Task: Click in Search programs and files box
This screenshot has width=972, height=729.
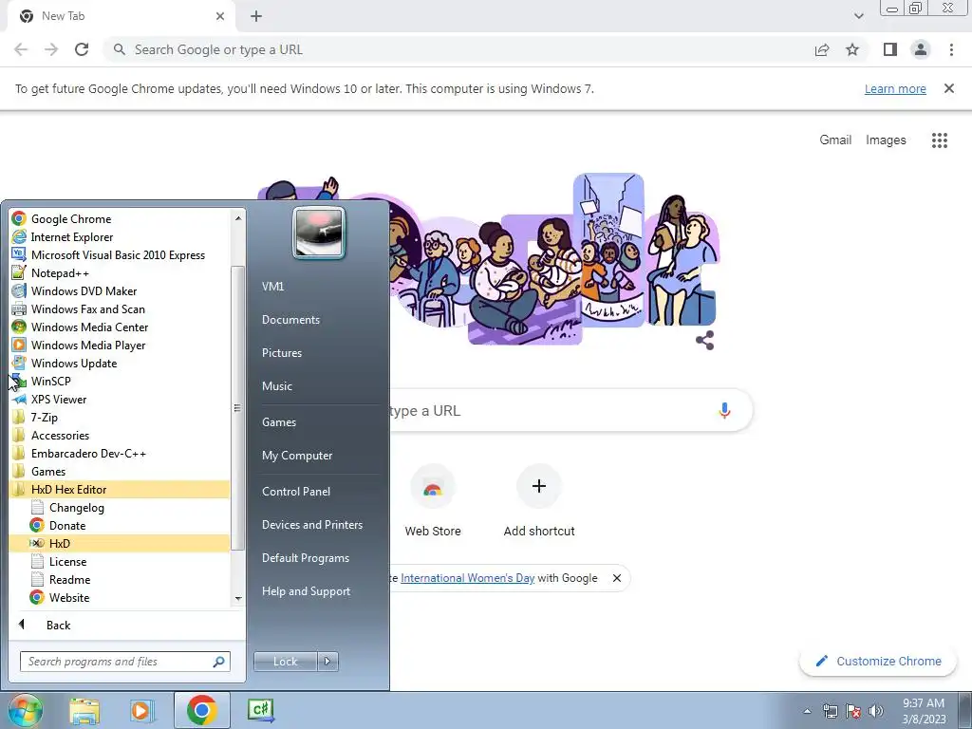Action: tap(124, 662)
